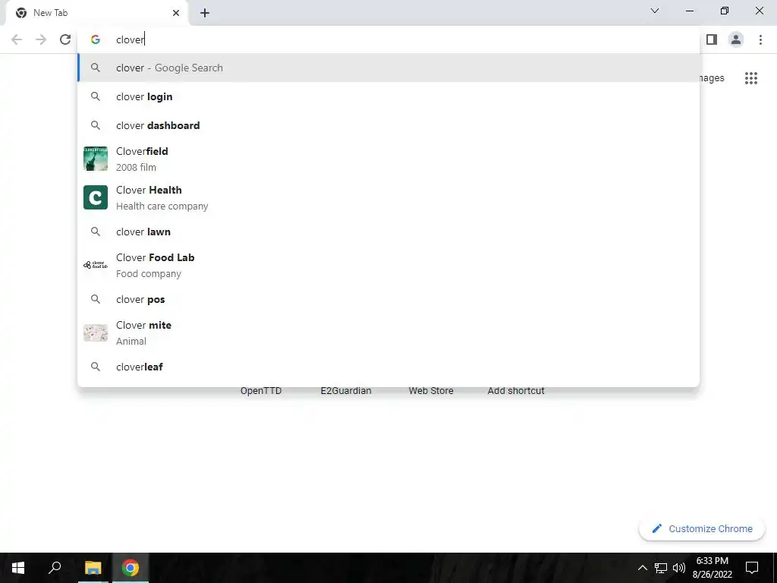Click search icon beside clover pos
777x583 pixels.
(96, 299)
